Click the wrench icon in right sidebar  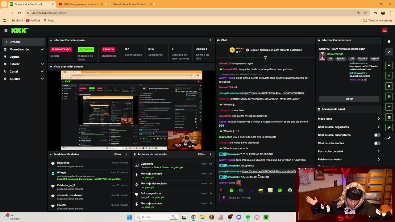[389, 127]
